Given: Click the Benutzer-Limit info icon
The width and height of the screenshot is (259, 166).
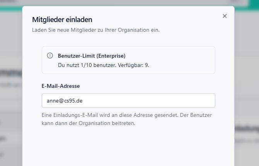Looking at the screenshot, I should coord(50,56).
